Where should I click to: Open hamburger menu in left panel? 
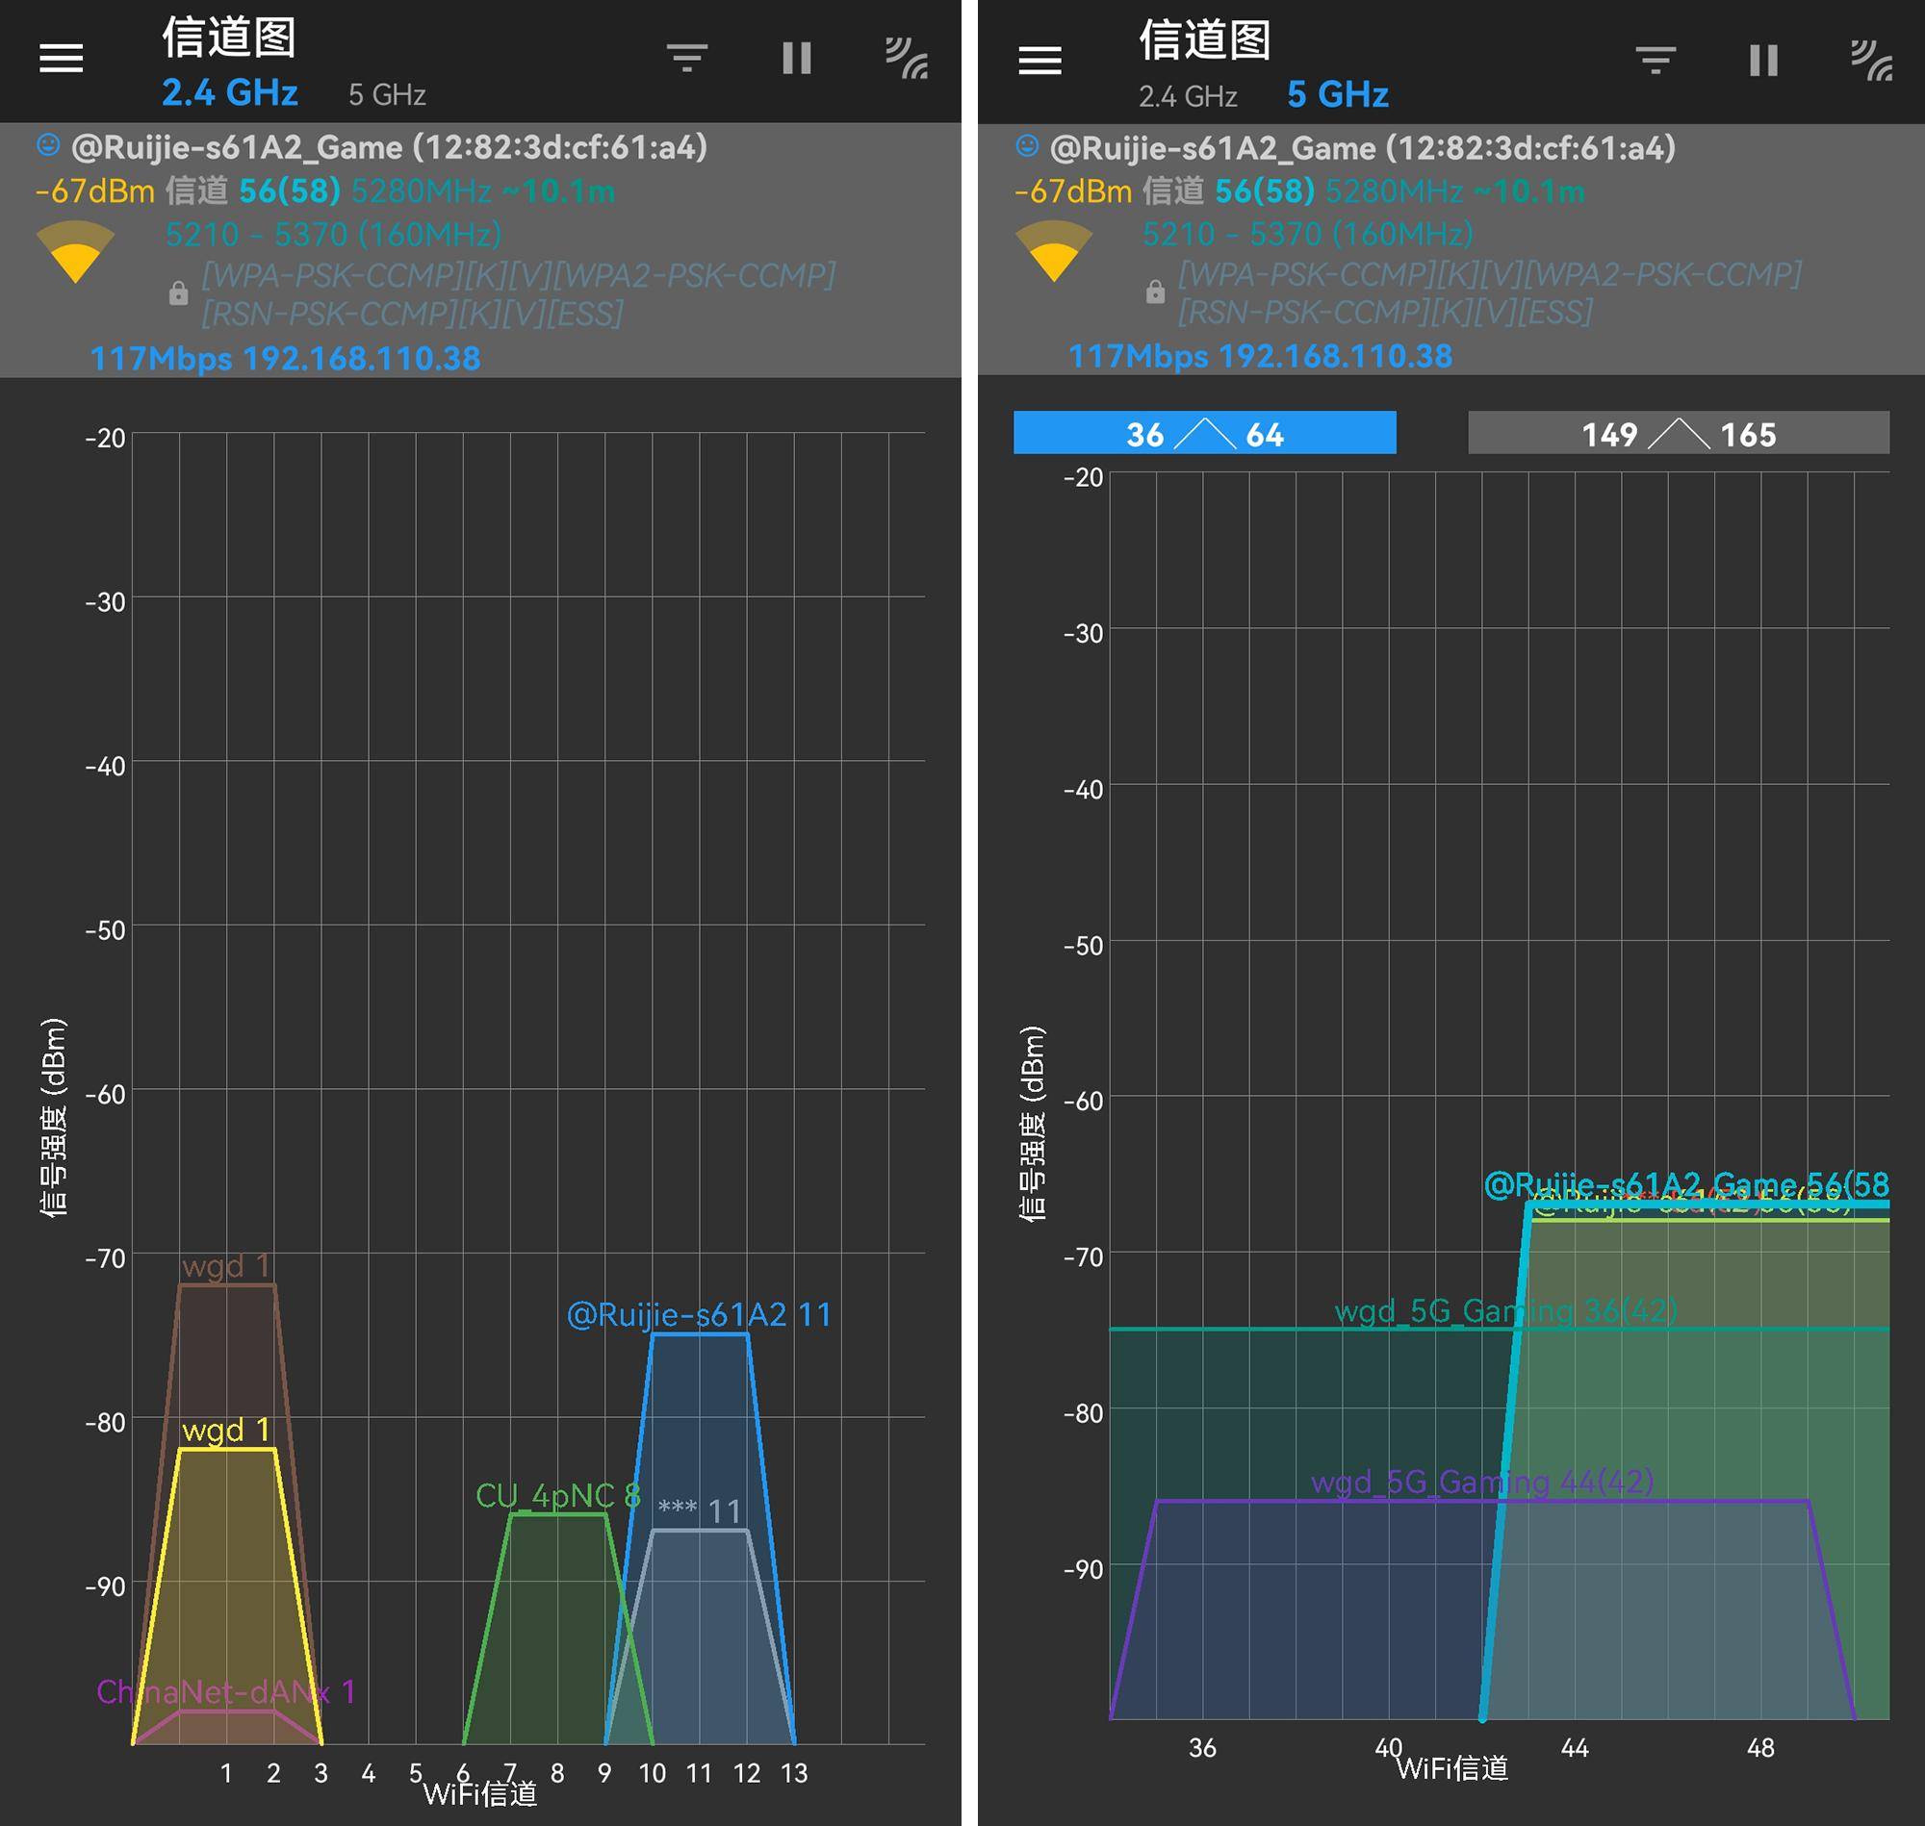coord(61,59)
